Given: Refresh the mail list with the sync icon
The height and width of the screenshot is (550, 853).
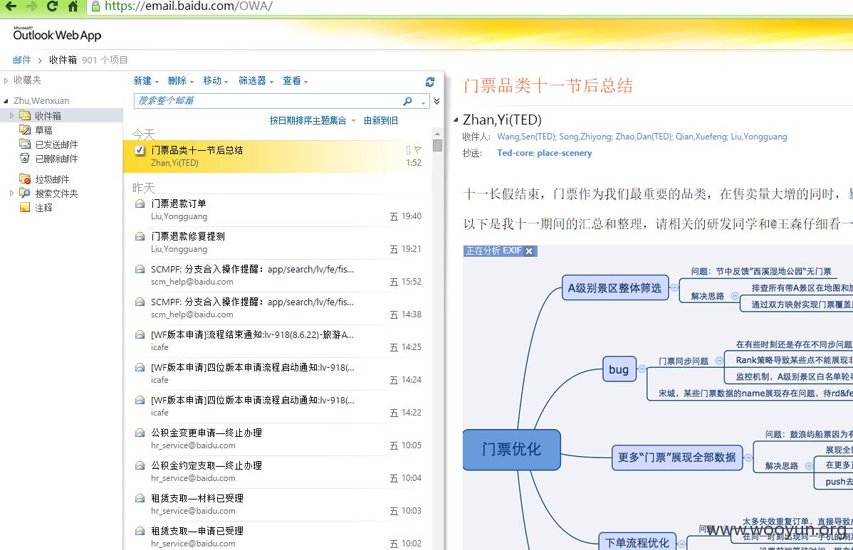Looking at the screenshot, I should (430, 82).
